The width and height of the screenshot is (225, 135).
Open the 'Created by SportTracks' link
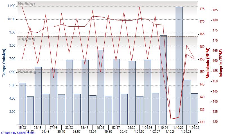point(17,133)
